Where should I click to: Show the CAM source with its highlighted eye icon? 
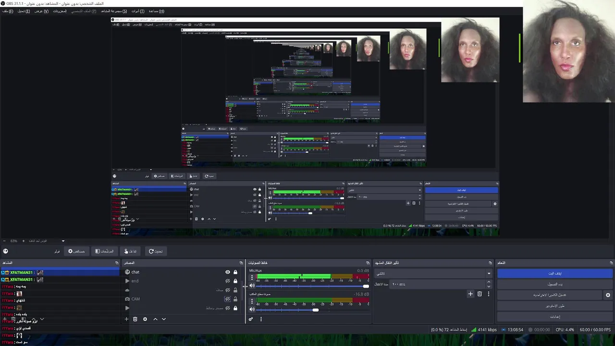pos(228,299)
